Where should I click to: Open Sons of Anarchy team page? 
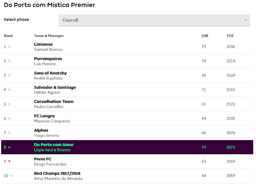(50, 73)
